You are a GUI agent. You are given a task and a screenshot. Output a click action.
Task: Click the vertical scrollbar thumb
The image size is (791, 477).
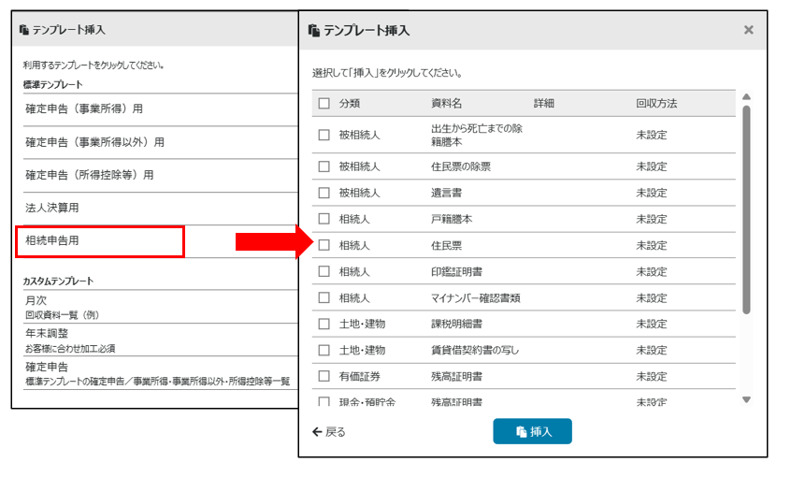(745, 210)
